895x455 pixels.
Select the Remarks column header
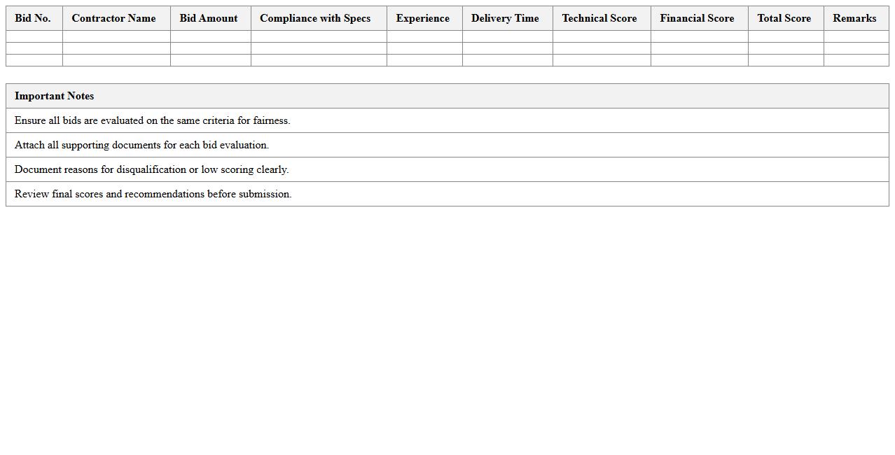[x=854, y=18]
